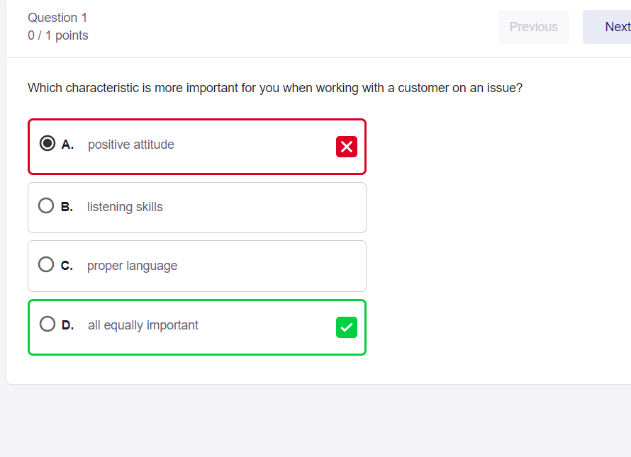
Task: Click the green checkmark correct-answer icon
Action: click(347, 327)
